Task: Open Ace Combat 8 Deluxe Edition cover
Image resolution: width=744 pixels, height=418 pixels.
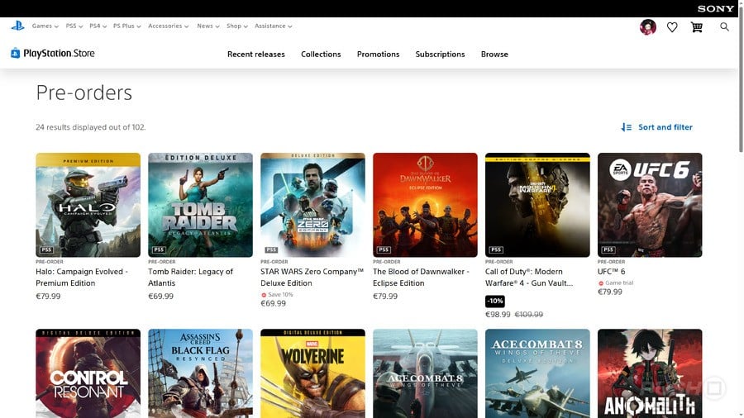Action: click(x=537, y=373)
